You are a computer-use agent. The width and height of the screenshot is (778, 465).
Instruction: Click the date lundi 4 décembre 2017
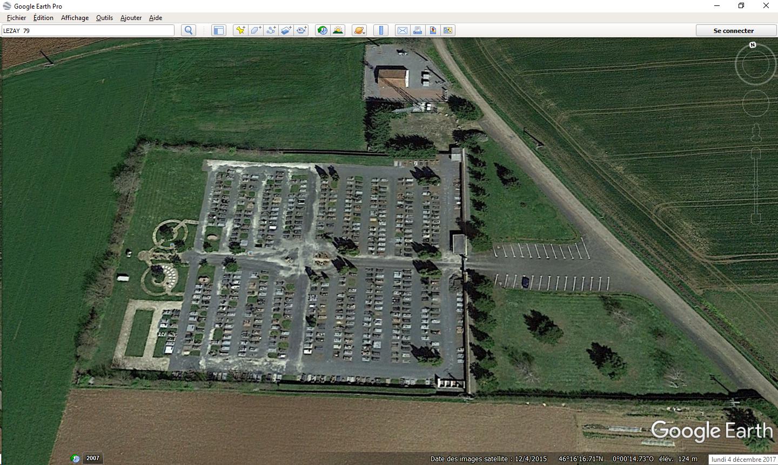pyautogui.click(x=743, y=459)
